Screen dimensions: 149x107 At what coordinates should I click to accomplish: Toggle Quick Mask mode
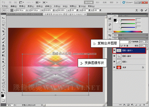(x=3, y=101)
